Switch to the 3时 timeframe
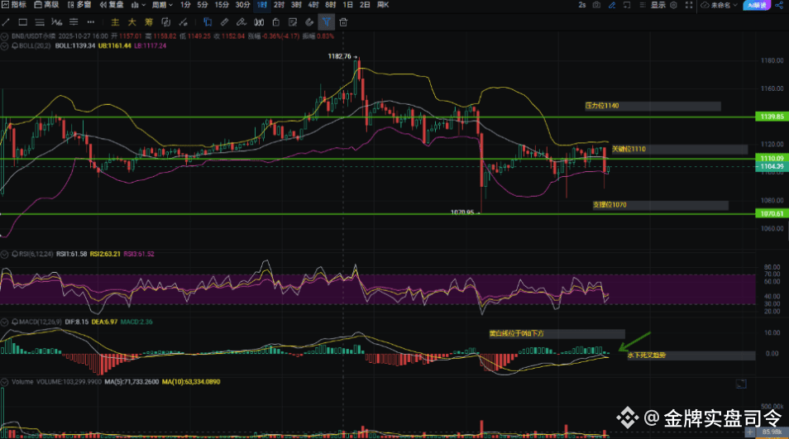Image resolution: width=789 pixels, height=439 pixels. coord(296,4)
